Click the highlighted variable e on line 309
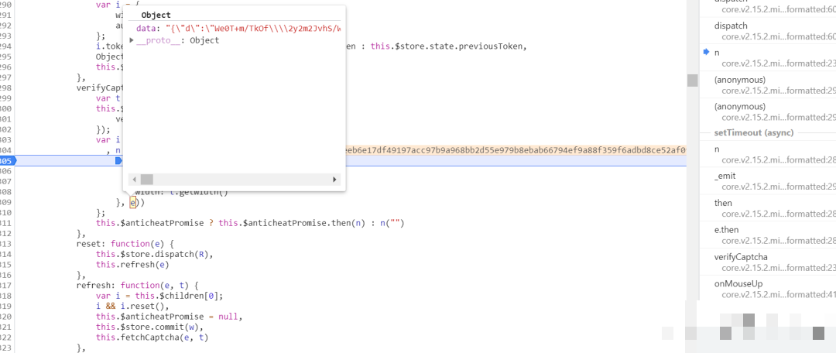Image resolution: width=836 pixels, height=353 pixels. click(132, 202)
